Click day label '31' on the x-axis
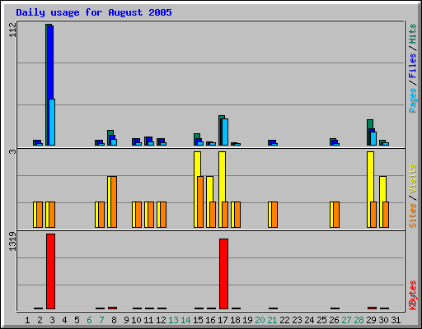The width and height of the screenshot is (422, 329). click(396, 320)
